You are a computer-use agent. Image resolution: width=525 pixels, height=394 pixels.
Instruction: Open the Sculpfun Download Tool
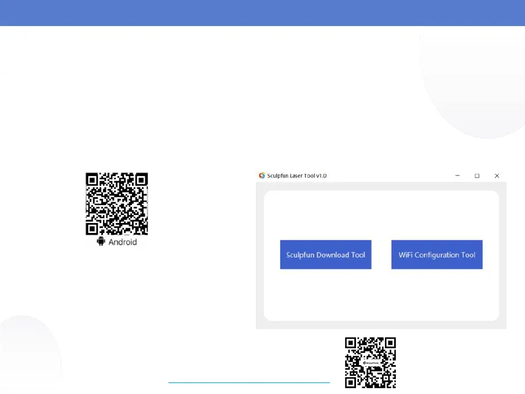point(325,254)
